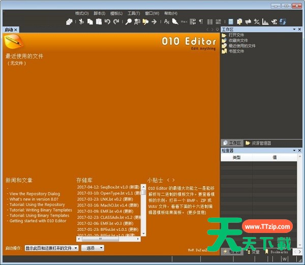Select 收藏夹文件 in workspace tree
Viewport: 305px width, 265px height.
click(x=238, y=41)
